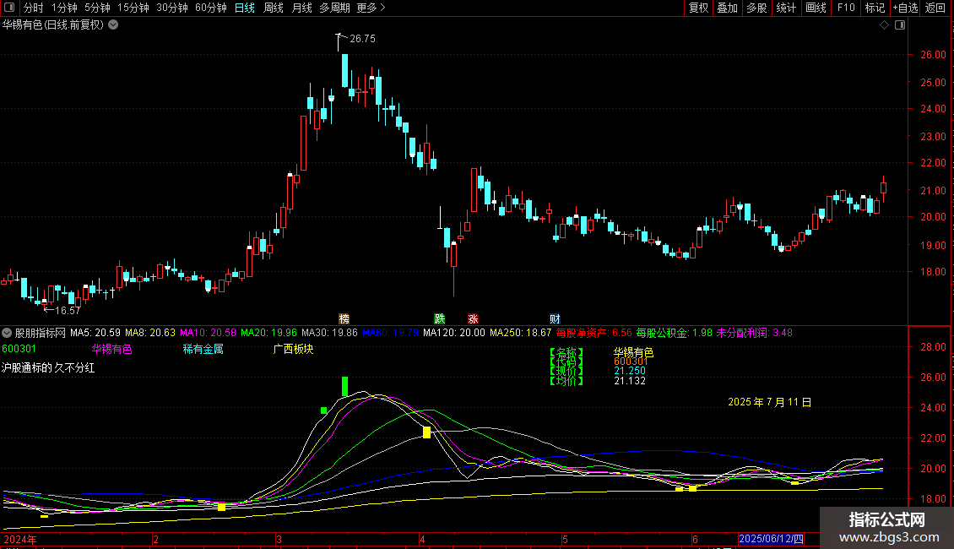The width and height of the screenshot is (954, 549).
Task: Expand the 更多 period options
Action: (371, 8)
